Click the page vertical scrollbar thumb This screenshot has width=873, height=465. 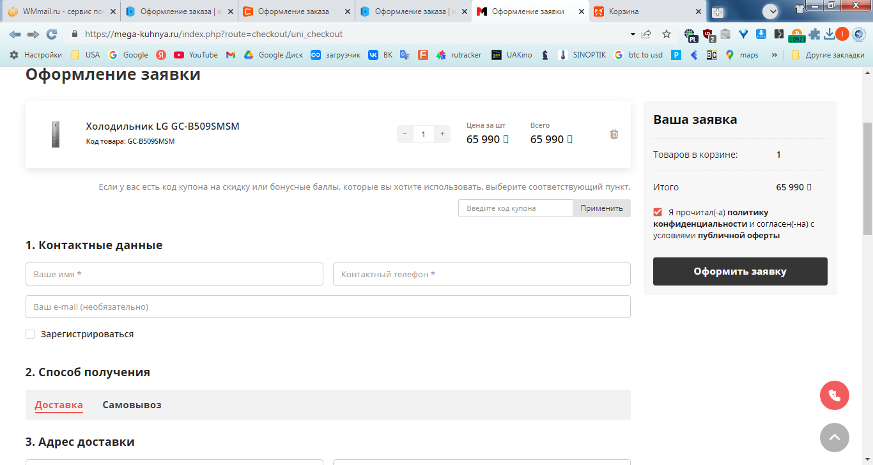867,179
